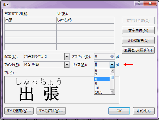
Task: Click the second row ruby cell
Action: [x=85, y=27]
